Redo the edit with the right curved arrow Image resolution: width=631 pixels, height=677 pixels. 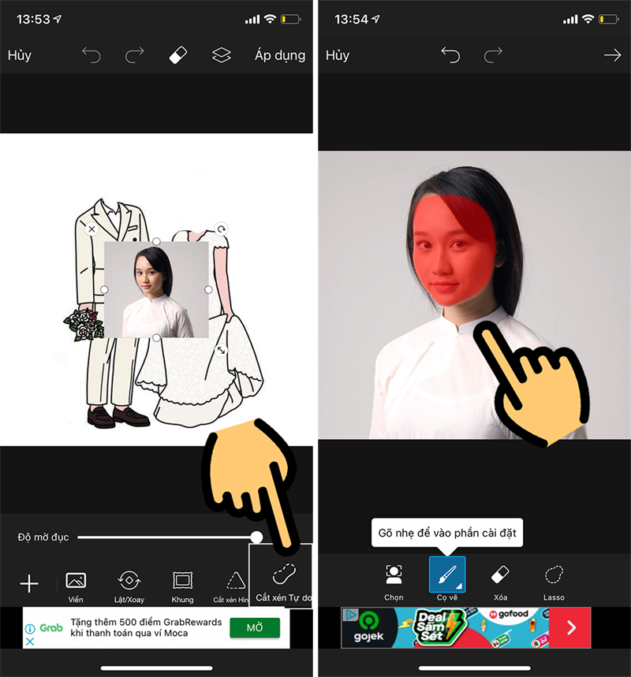tap(133, 55)
